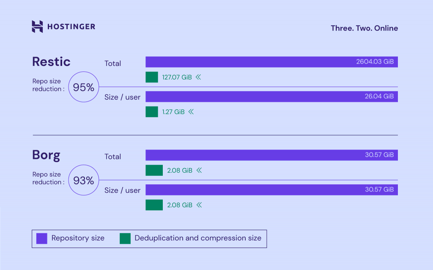Click the Three. Two. Online tagline
This screenshot has height=270, width=433.
point(364,28)
